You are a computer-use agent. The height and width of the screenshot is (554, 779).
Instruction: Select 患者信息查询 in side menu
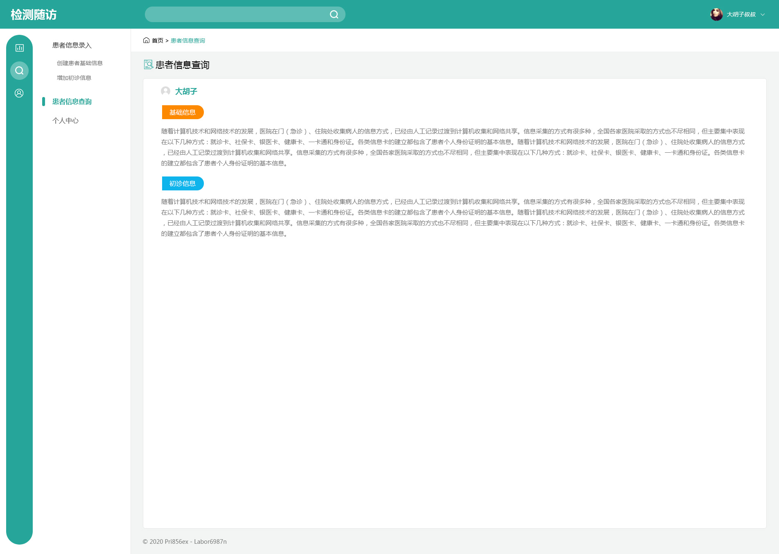tap(72, 102)
